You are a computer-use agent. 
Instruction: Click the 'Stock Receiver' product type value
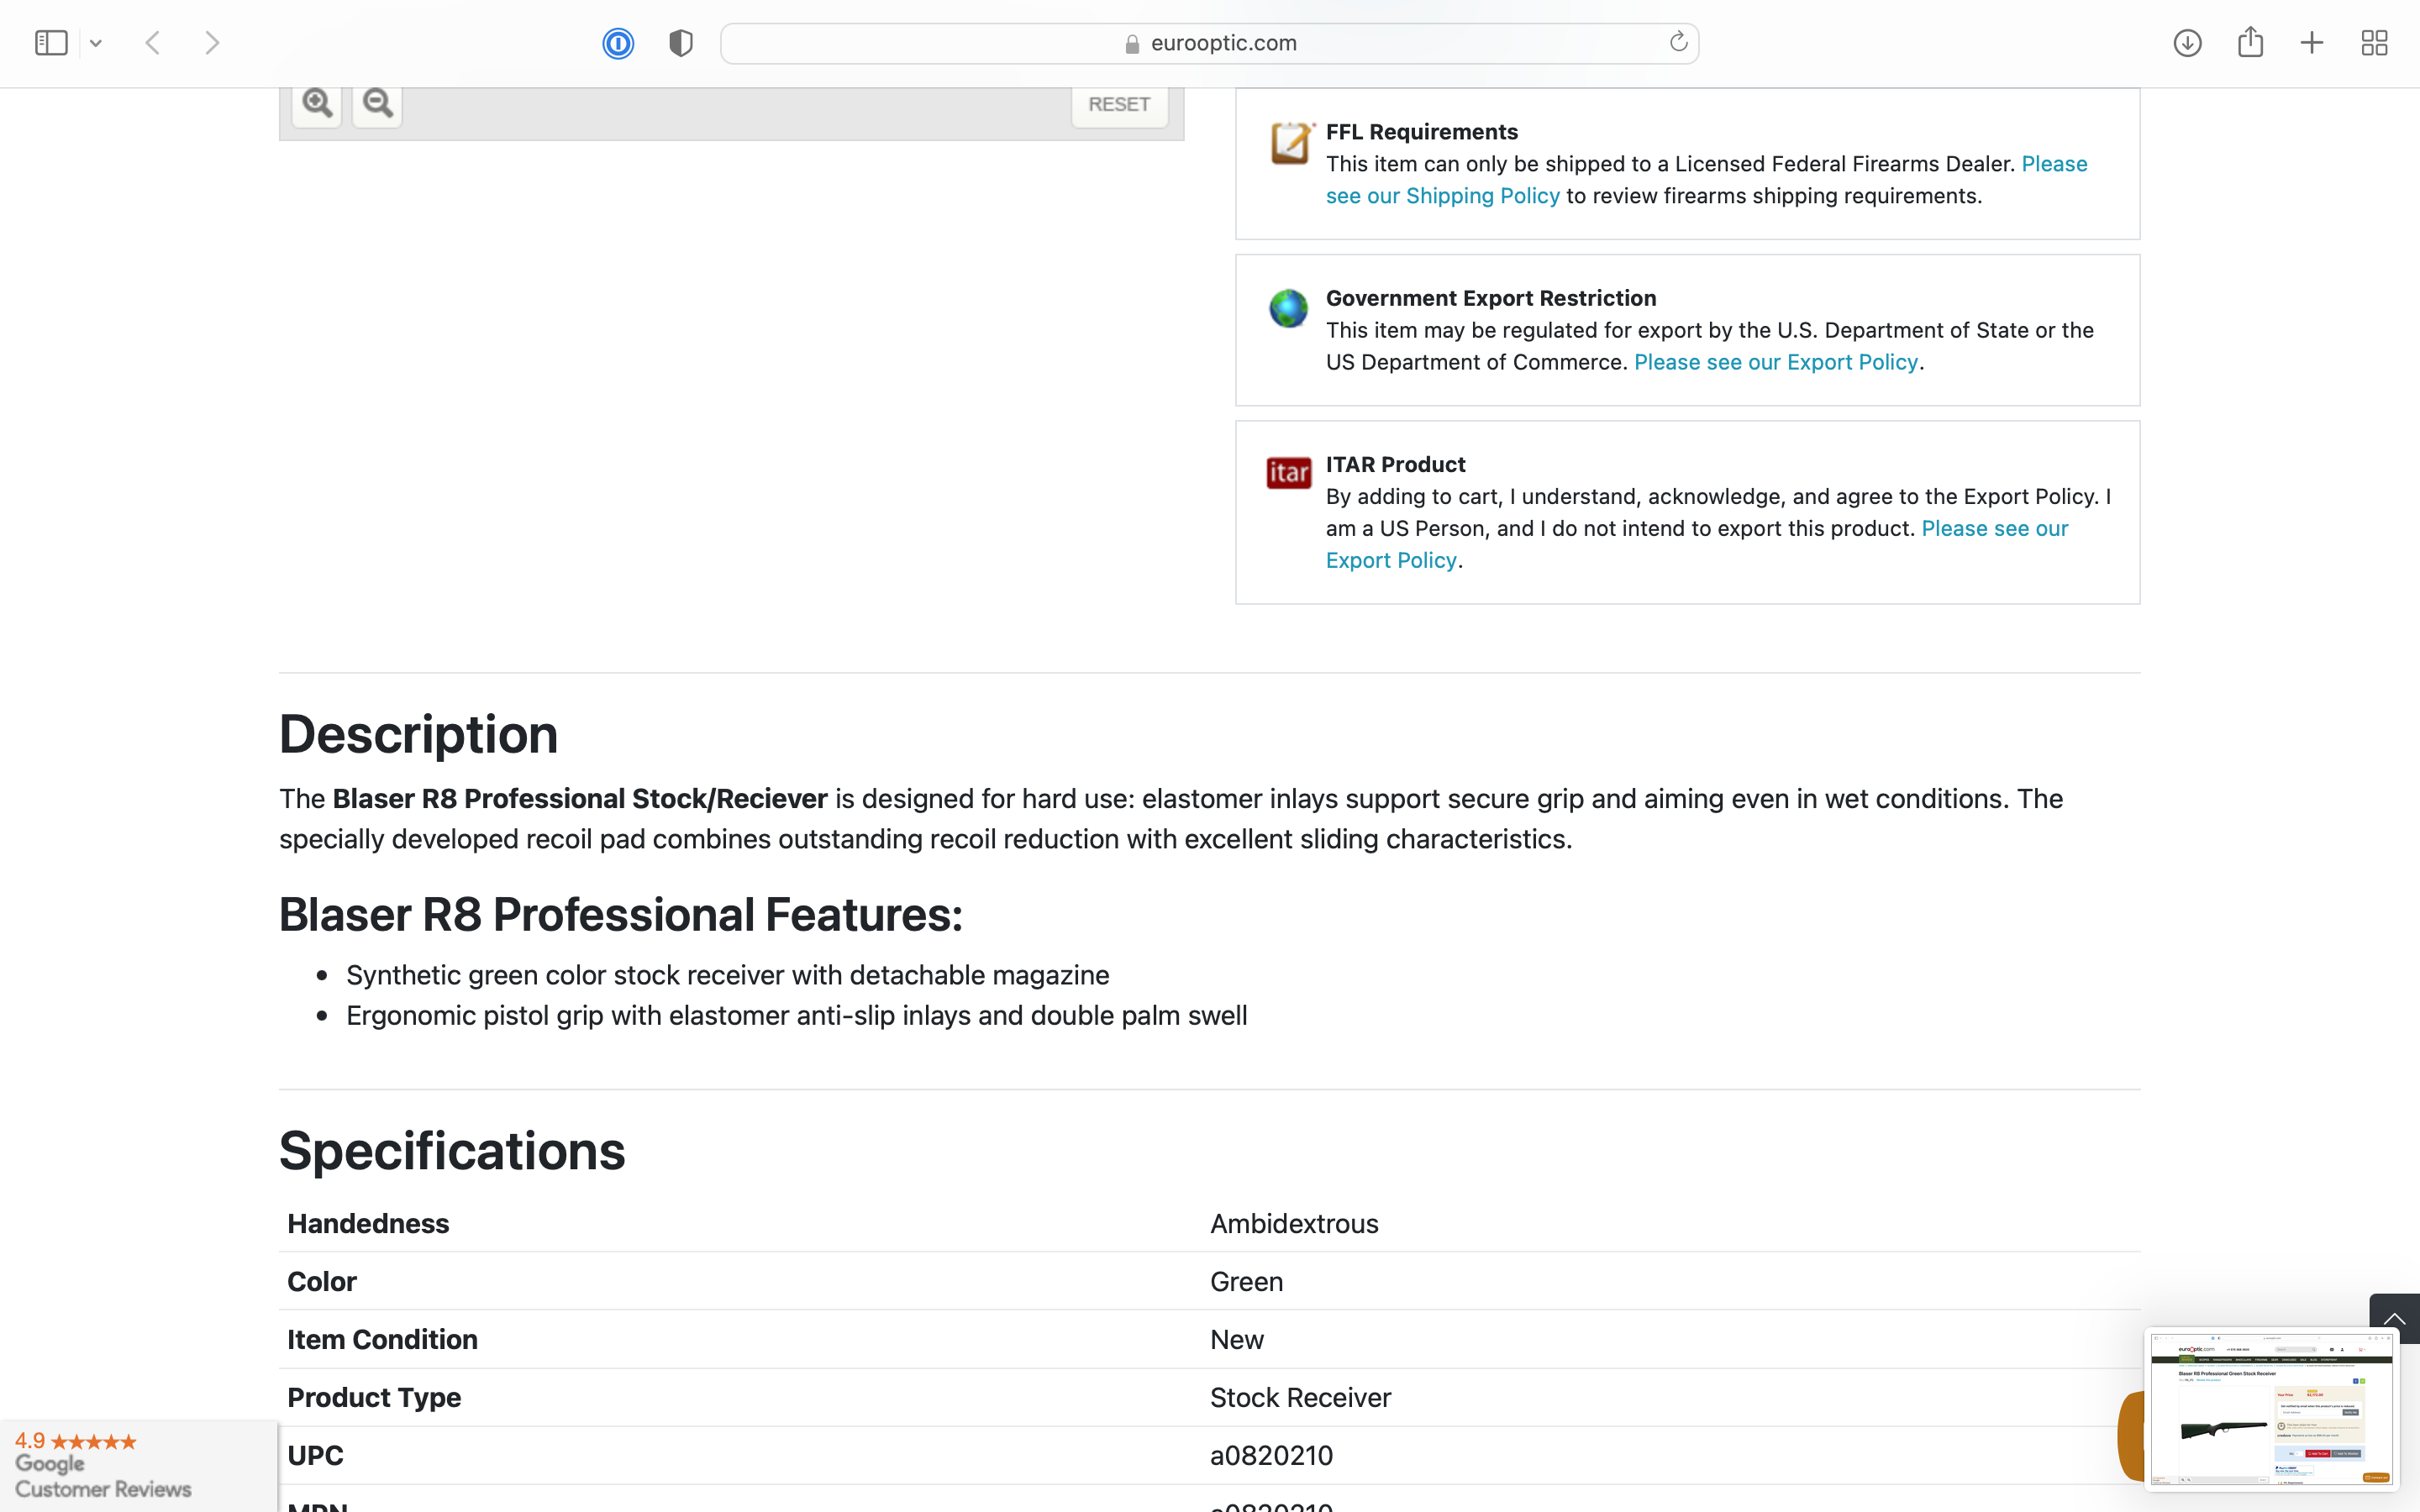pyautogui.click(x=1300, y=1397)
